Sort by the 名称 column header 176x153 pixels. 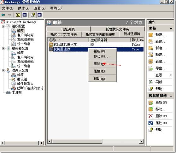pyautogui.click(x=68, y=40)
